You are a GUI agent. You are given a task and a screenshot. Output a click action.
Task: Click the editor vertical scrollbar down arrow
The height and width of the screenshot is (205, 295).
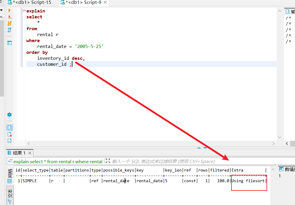coord(279,137)
